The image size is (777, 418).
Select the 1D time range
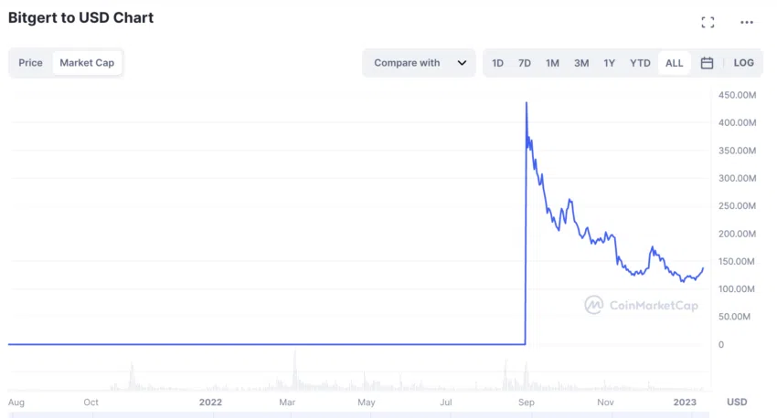[x=497, y=63]
